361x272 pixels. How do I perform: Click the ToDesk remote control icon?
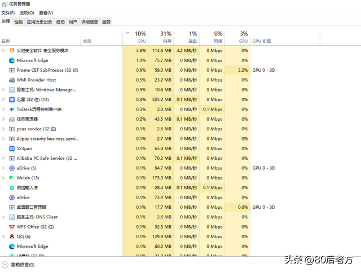[12, 109]
